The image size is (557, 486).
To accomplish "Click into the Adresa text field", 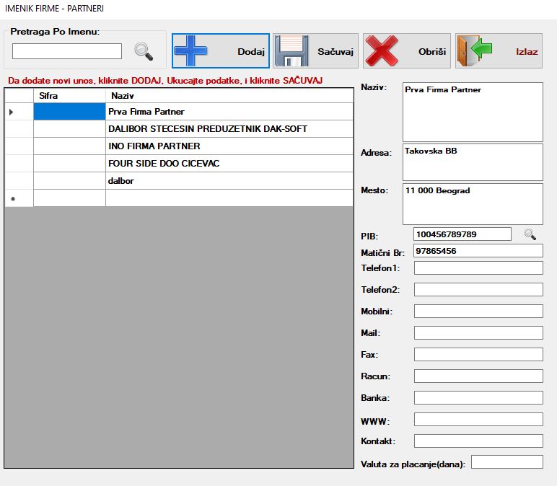I will pos(473,162).
